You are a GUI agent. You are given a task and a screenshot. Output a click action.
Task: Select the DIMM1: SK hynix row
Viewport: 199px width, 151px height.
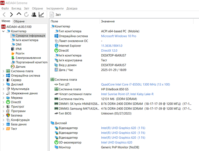click(x=122, y=104)
